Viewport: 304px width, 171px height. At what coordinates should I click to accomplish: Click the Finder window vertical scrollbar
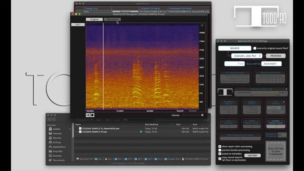click(73, 130)
